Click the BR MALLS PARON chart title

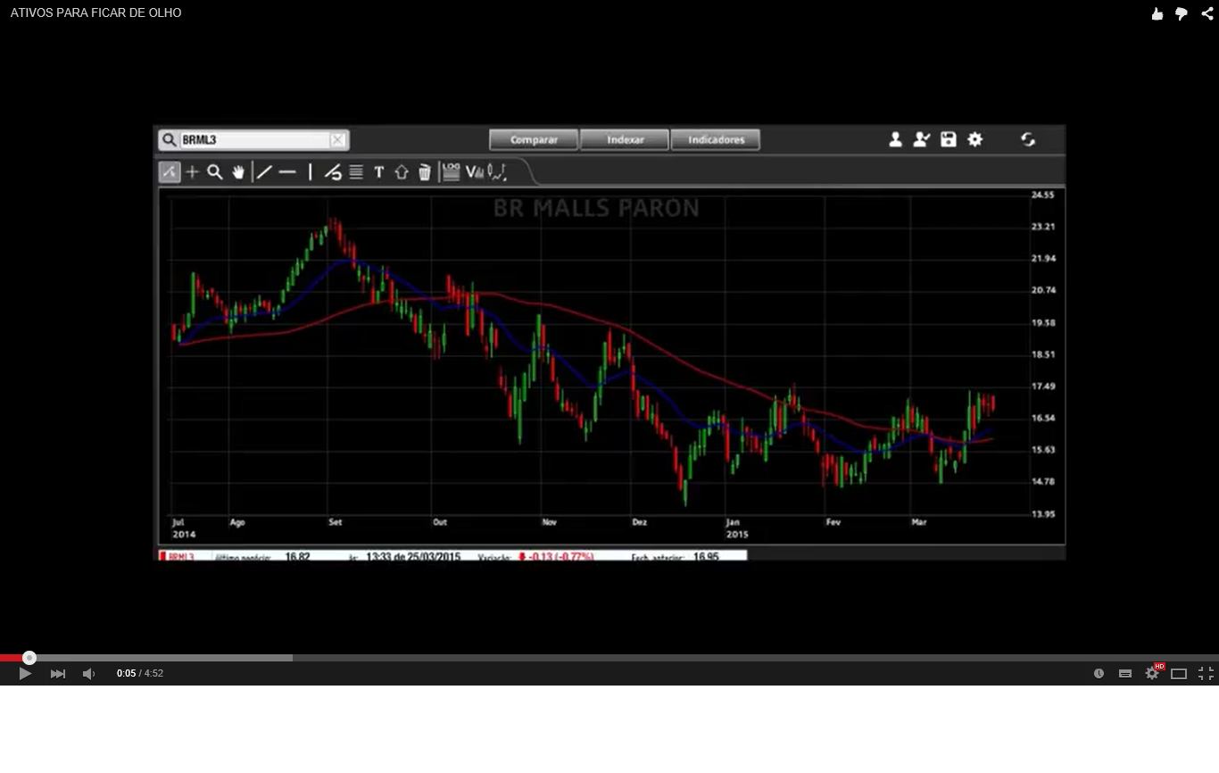[x=596, y=209]
